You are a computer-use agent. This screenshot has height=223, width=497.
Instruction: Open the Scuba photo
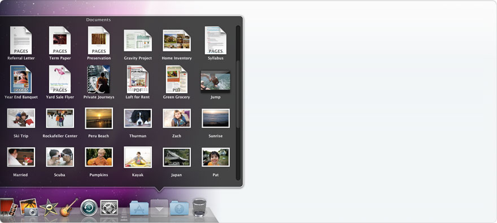click(x=60, y=157)
